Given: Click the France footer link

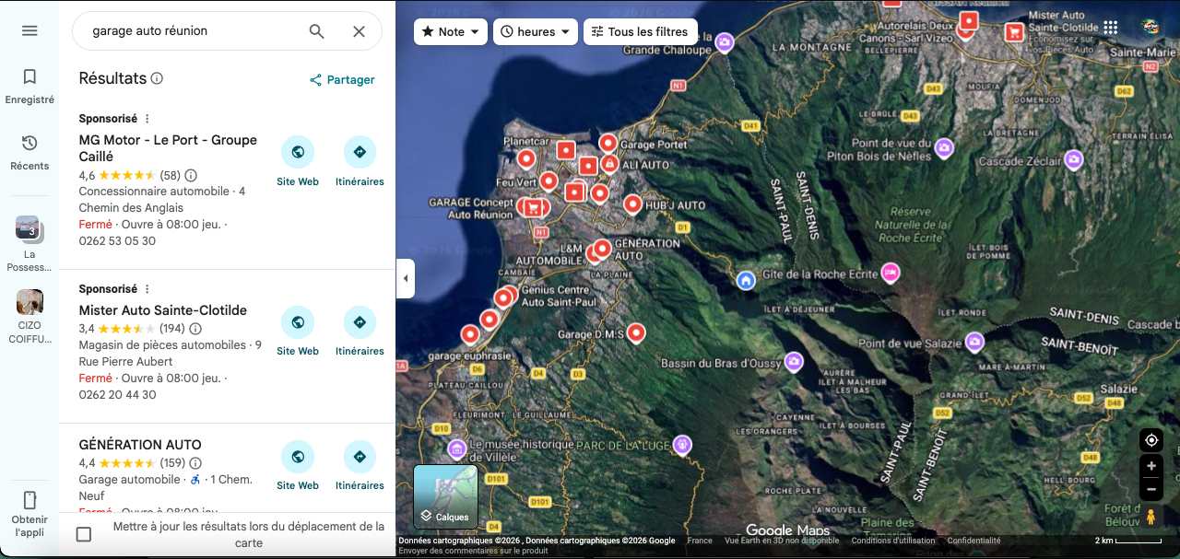Looking at the screenshot, I should point(700,541).
